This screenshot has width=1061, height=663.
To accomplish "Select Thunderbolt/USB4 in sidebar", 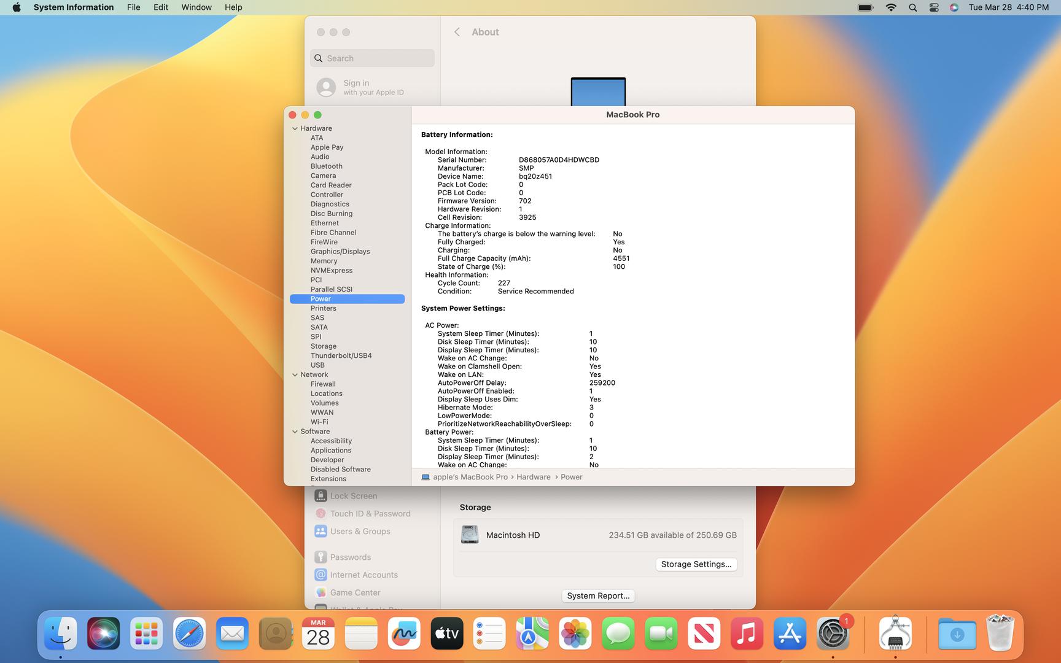I will click(x=341, y=355).
